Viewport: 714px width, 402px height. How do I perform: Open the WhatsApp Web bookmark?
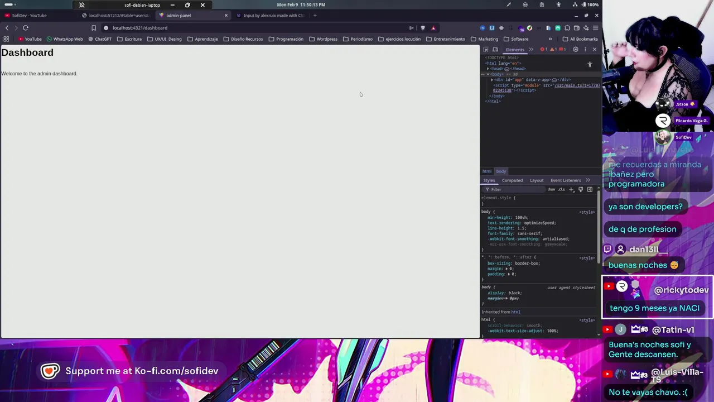click(65, 39)
